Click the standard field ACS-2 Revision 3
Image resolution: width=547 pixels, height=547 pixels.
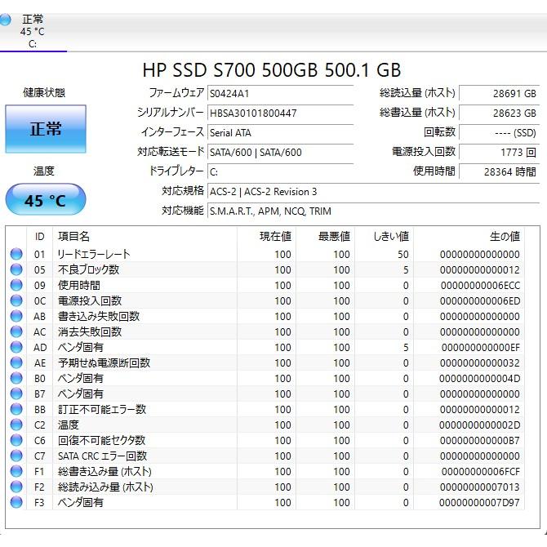coord(374,192)
